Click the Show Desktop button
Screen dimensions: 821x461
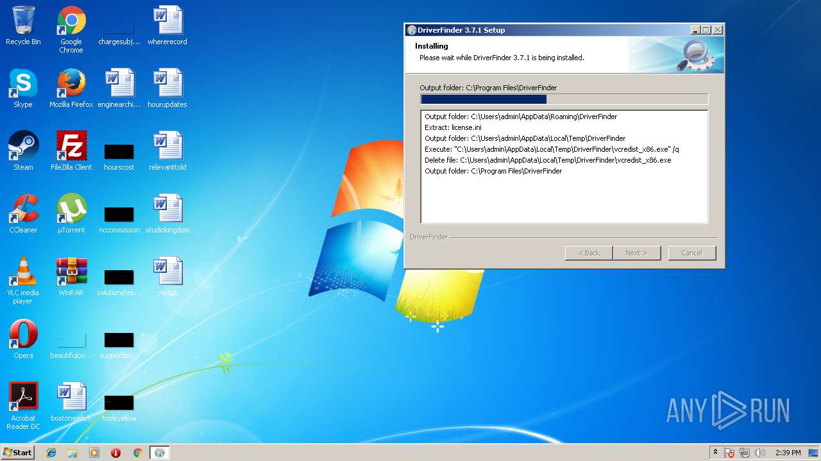point(815,453)
